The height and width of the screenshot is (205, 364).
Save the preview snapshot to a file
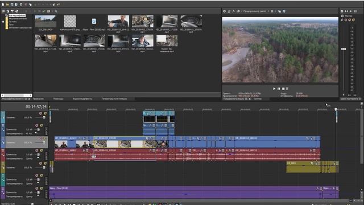(x=284, y=11)
